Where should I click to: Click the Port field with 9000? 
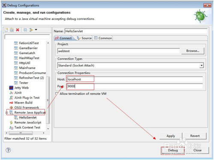[134, 86]
